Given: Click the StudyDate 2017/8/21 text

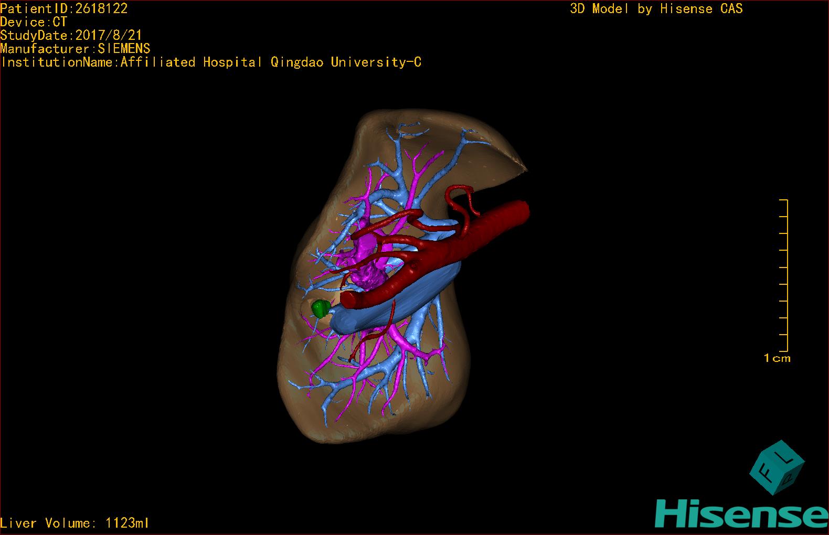Looking at the screenshot, I should click(71, 35).
